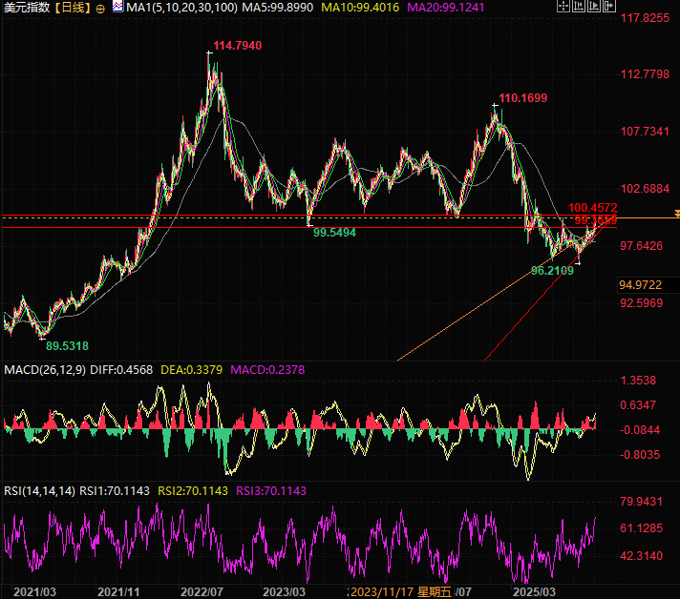Image resolution: width=680 pixels, height=599 pixels.
Task: Click the 2021/03 date on time axis
Action: 34,592
